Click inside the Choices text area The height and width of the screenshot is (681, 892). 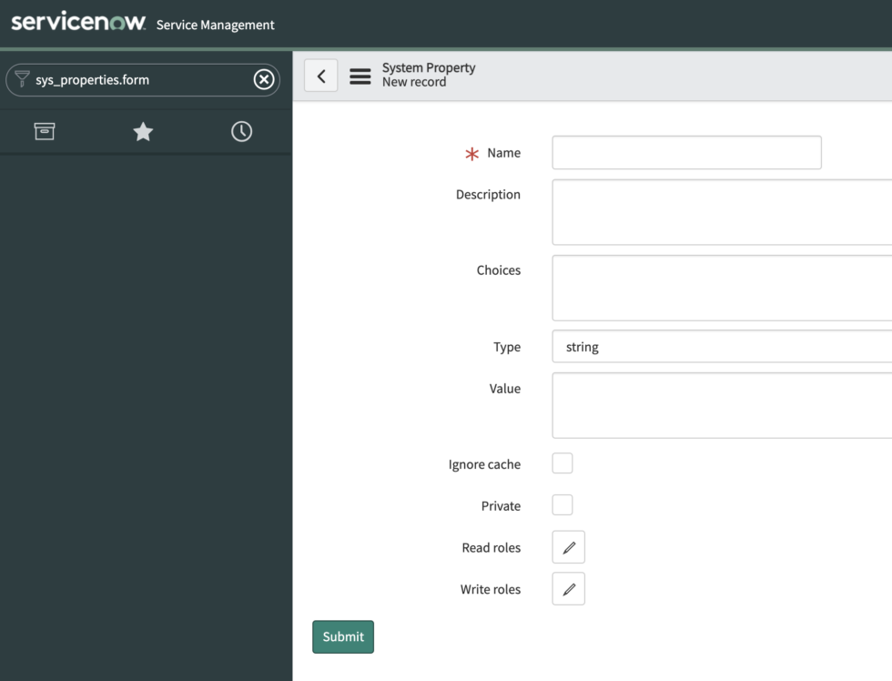(719, 288)
